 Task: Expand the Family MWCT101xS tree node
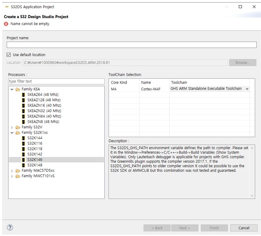(x=12, y=176)
